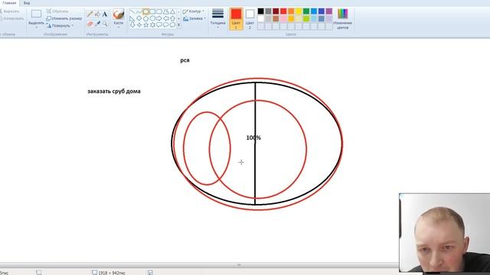This screenshot has width=490, height=275.
Task: Choose the six-point star shape
Action: point(152,24)
